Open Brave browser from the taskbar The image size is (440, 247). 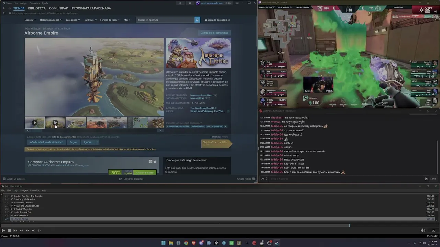[194, 243]
